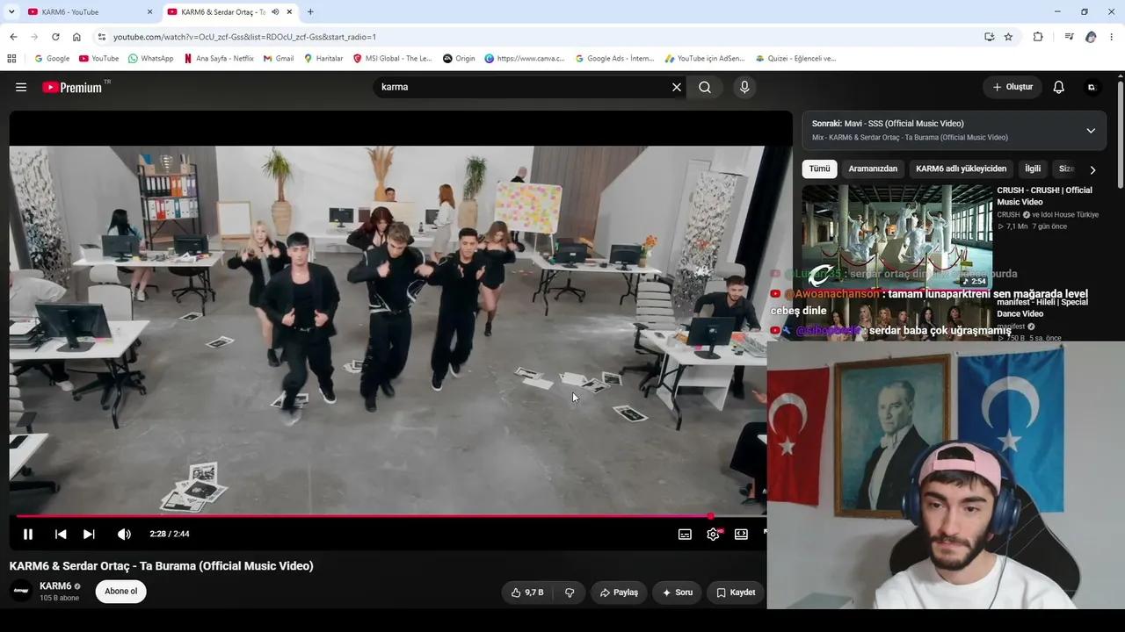This screenshot has width=1125, height=632.
Task: Close the 'KARM6 - YouTube' tab
Action: [x=149, y=12]
